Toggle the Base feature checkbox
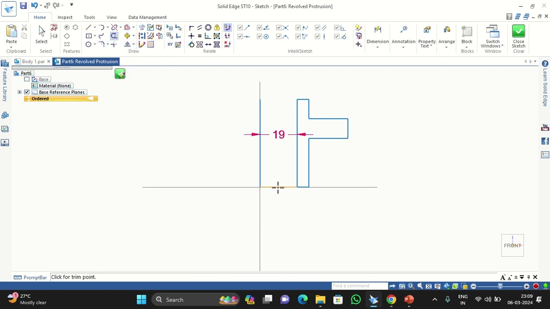Viewport: 550px width, 309px height. (x=27, y=79)
